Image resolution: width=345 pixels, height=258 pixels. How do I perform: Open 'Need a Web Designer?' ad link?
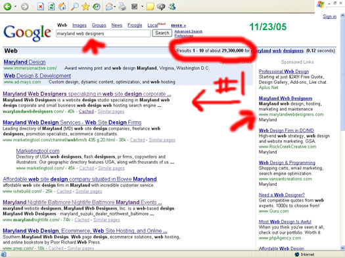click(x=282, y=195)
